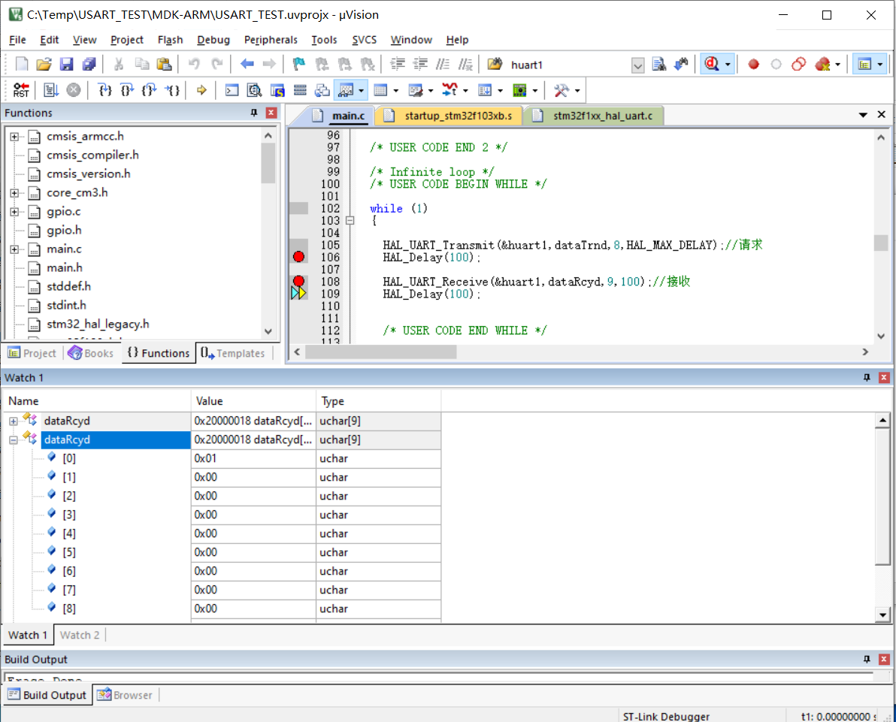Open the Peripherals menu

tap(271, 39)
